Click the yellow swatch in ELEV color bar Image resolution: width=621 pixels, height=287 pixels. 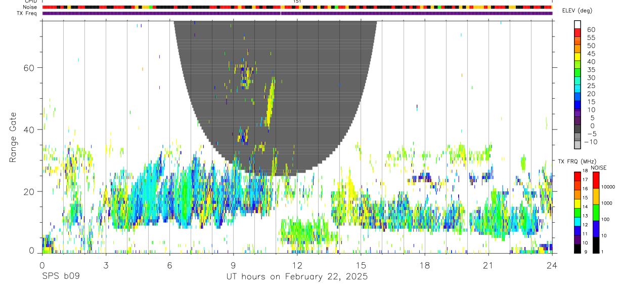click(578, 57)
